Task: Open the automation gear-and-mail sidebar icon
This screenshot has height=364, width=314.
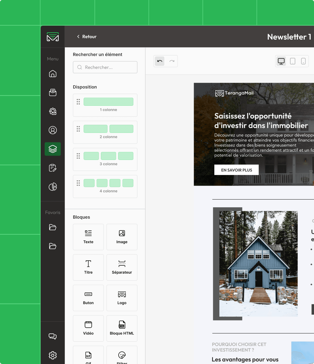Action: pos(53,111)
